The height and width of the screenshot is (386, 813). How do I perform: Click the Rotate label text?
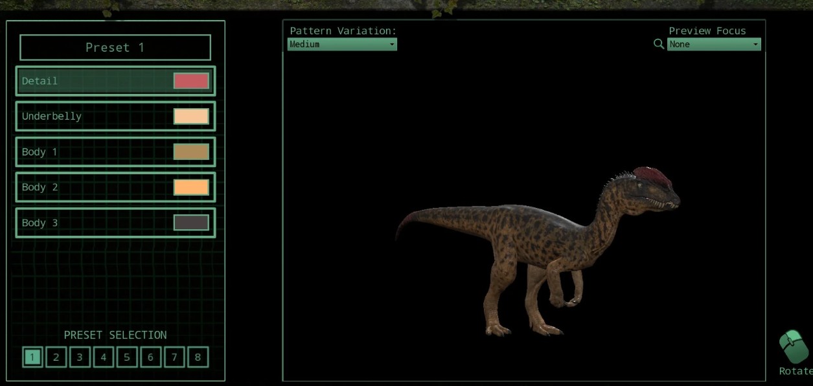click(796, 371)
